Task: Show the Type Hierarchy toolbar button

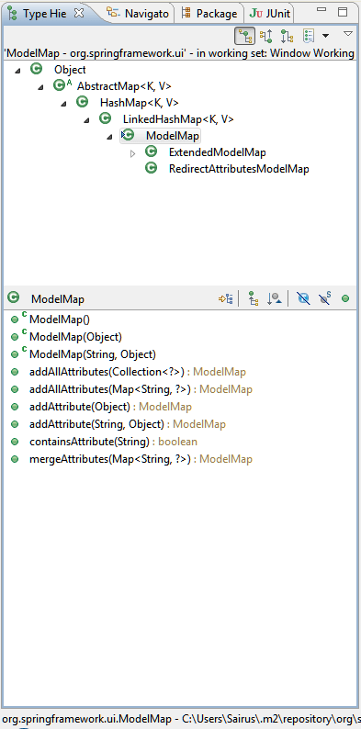Action: 244,35
